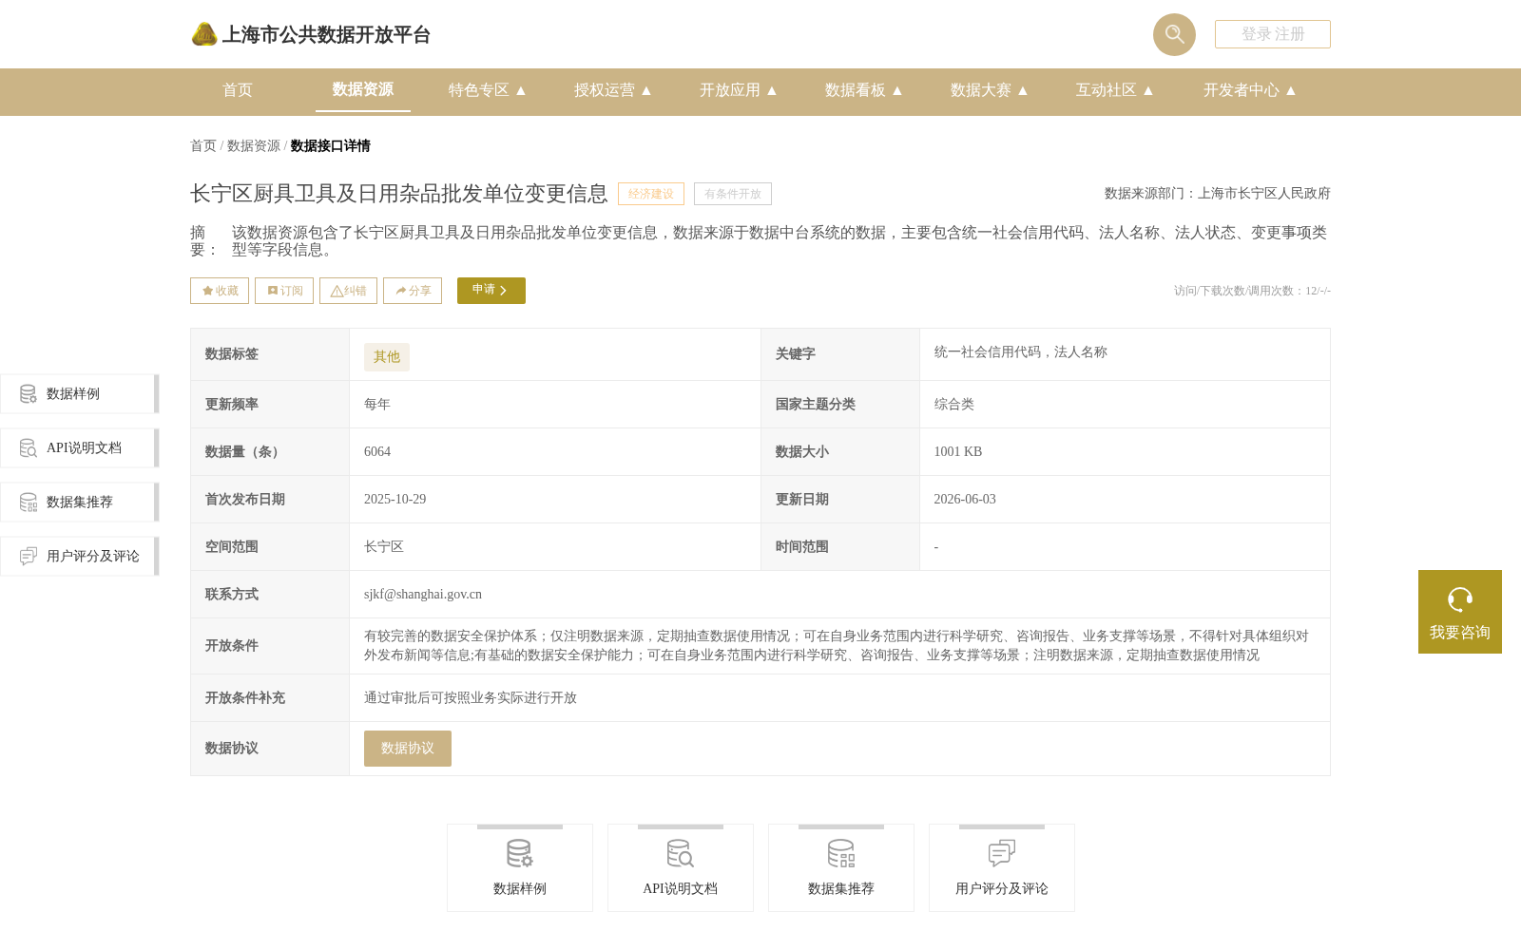Click the 统一社会信用代码，法人名称 keywords text

[x=1021, y=352]
